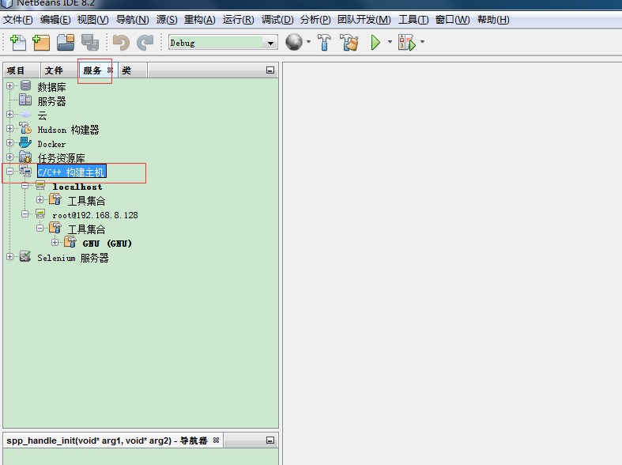Close the 导航器 navigator tab
Viewport: 622px width, 465px height.
tap(217, 440)
